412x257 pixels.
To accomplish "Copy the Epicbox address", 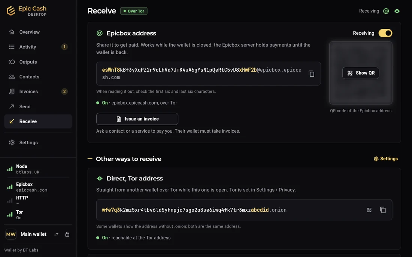I will 311,74.
